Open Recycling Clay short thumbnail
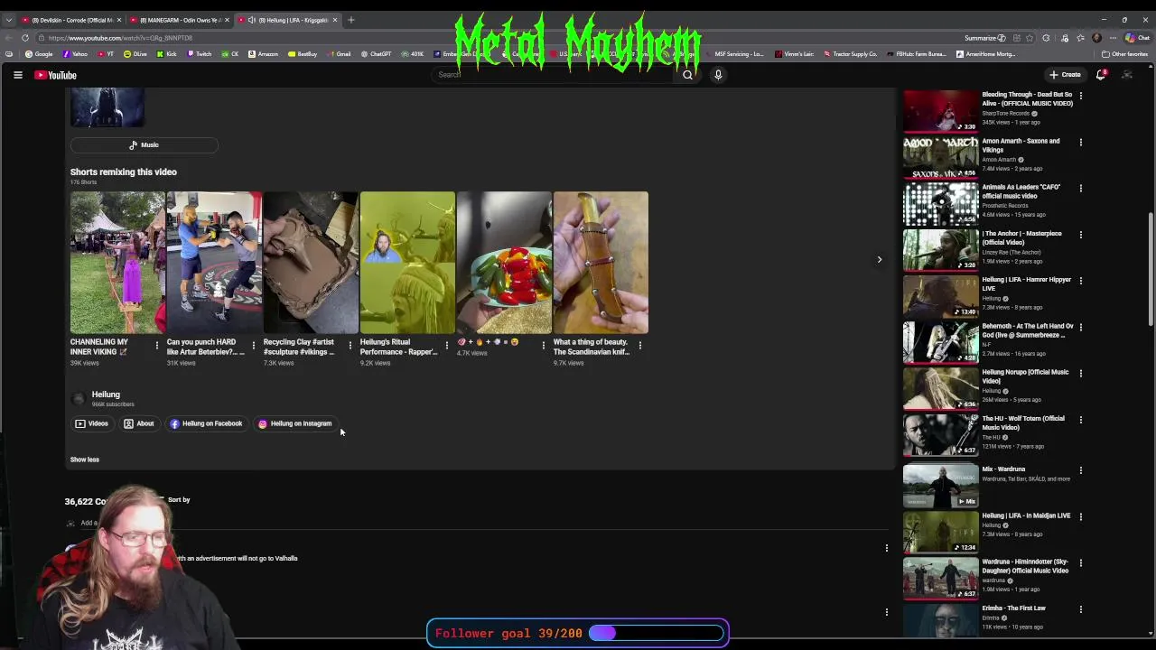The width and height of the screenshot is (1156, 650). 311,262
